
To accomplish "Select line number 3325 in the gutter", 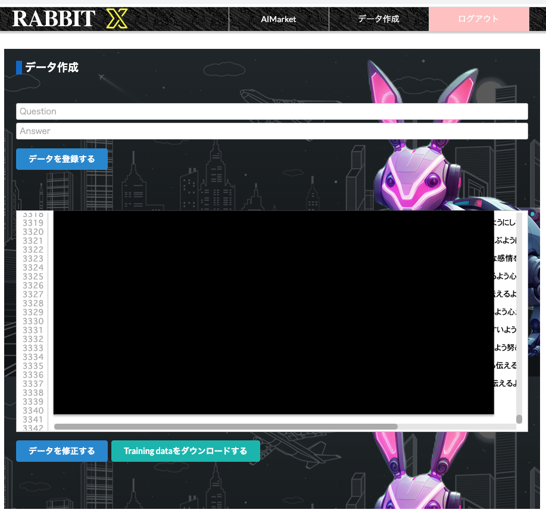I will 33,276.
